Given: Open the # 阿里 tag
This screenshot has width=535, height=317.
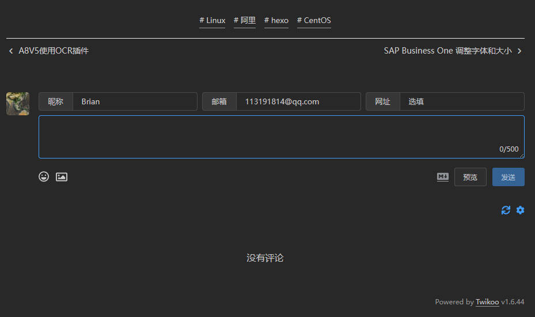Looking at the screenshot, I should tap(245, 21).
